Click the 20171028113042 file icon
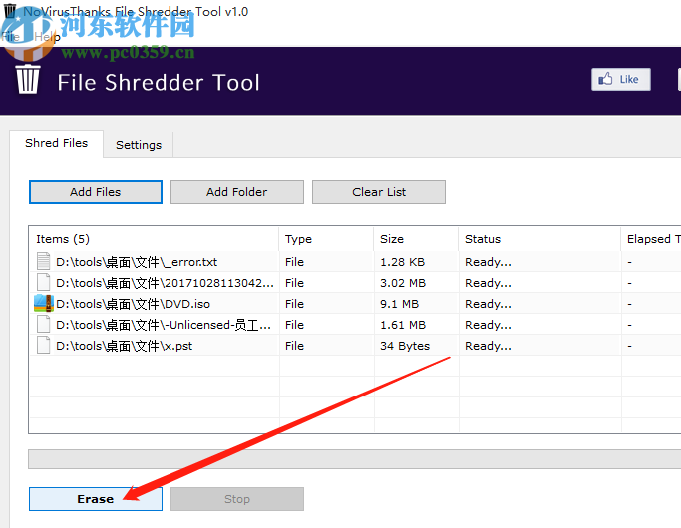Screen dimensions: 681x528 (x=43, y=283)
